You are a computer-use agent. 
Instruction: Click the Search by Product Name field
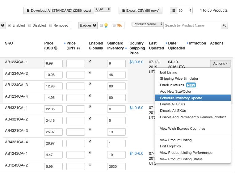pos(192,25)
